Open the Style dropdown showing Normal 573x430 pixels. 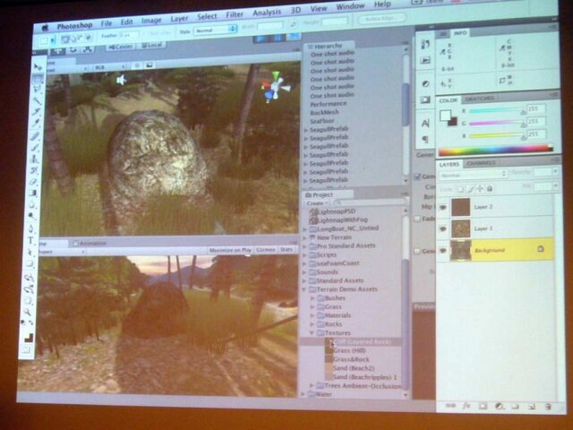pos(215,30)
